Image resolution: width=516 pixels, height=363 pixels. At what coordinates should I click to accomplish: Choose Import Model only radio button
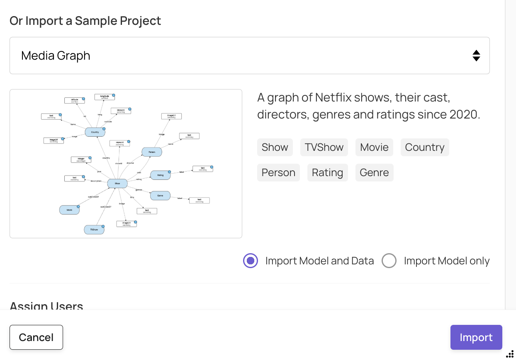click(389, 261)
